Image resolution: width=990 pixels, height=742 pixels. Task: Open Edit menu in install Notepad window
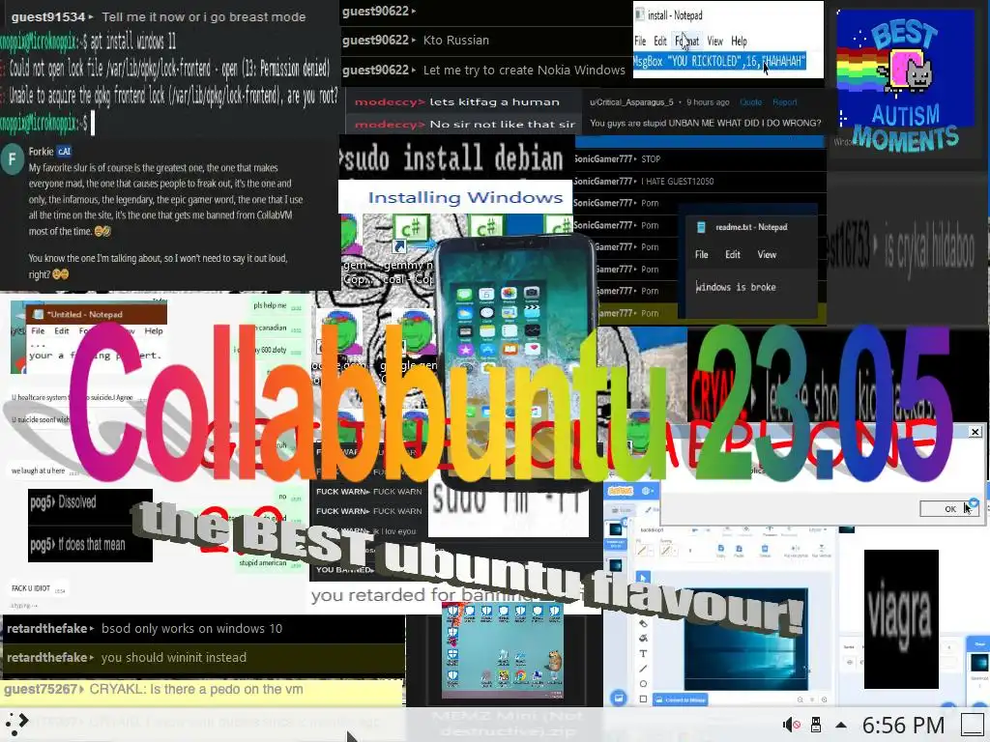click(x=659, y=41)
